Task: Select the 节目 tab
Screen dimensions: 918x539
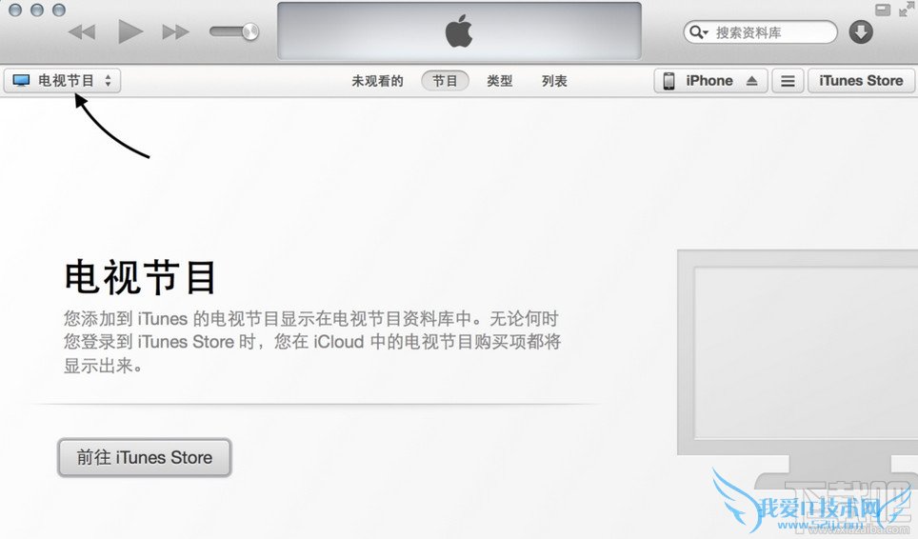Action: (x=445, y=81)
